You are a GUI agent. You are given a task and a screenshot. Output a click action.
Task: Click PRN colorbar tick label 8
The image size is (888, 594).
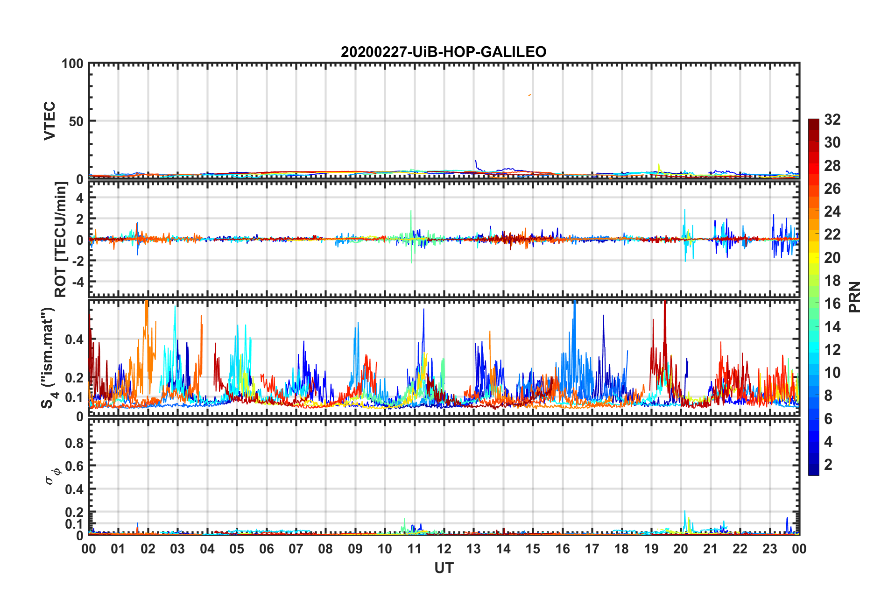coord(829,396)
